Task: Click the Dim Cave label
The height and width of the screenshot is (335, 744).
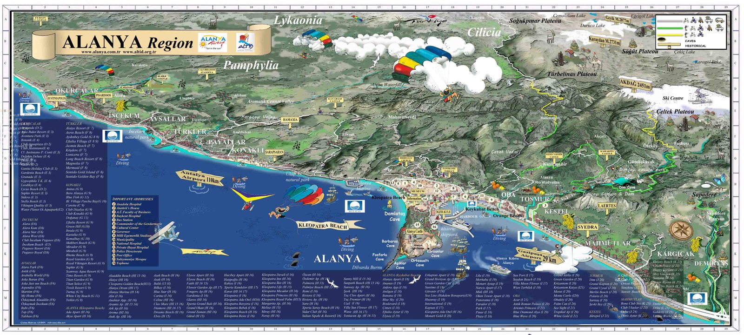Action: pos(627,188)
